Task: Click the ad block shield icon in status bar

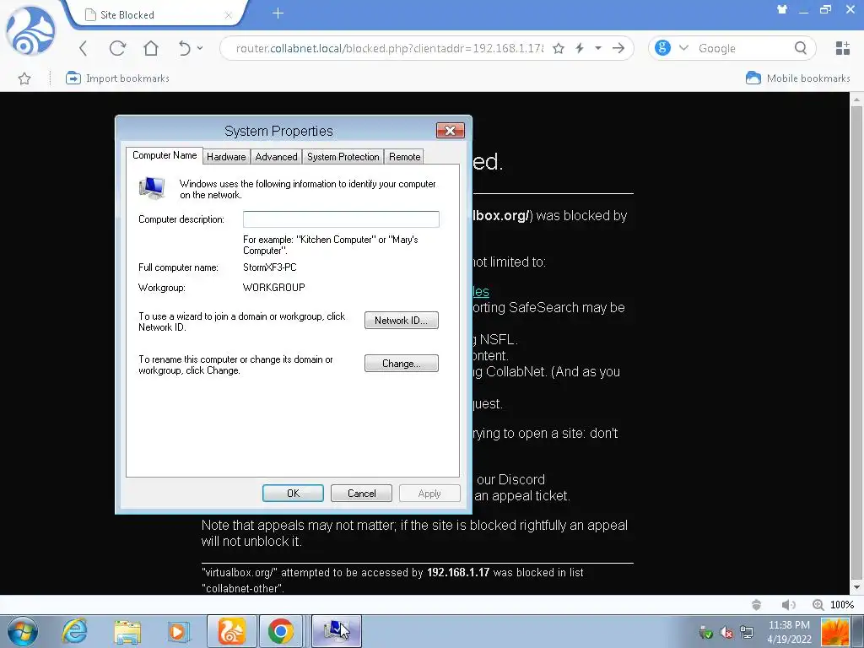Action: [757, 605]
